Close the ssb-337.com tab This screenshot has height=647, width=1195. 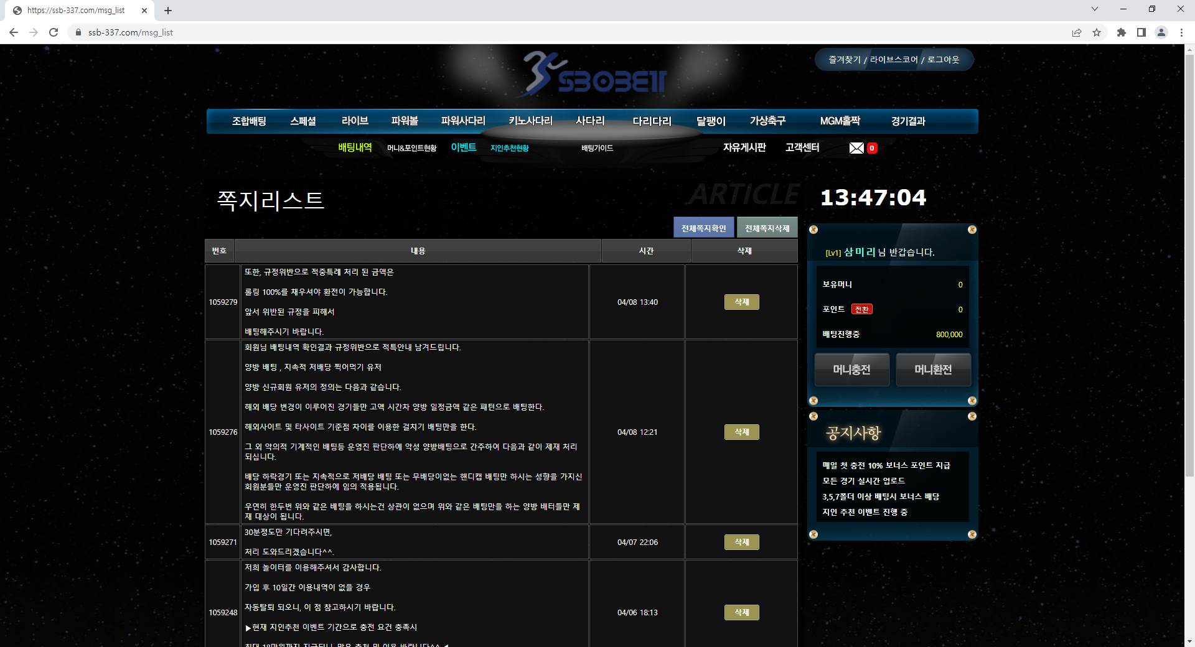(x=144, y=11)
